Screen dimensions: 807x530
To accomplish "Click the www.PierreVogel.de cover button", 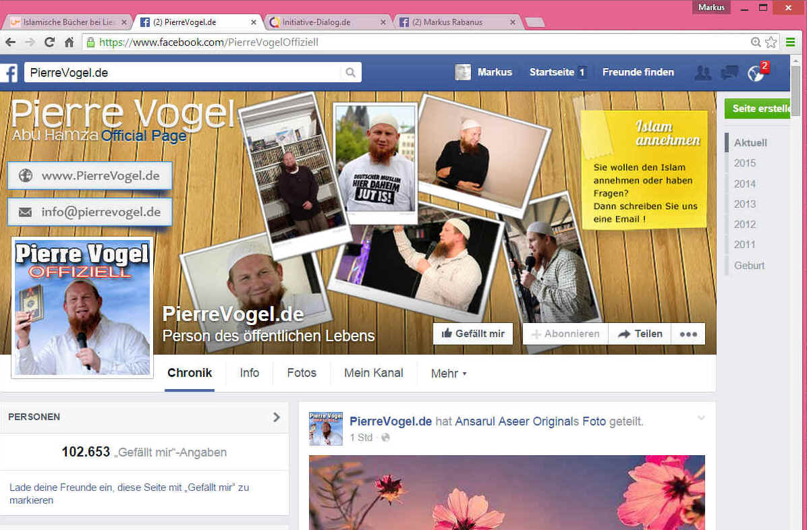I will (x=90, y=175).
